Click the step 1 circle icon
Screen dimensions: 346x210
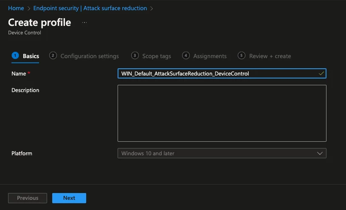click(15, 56)
